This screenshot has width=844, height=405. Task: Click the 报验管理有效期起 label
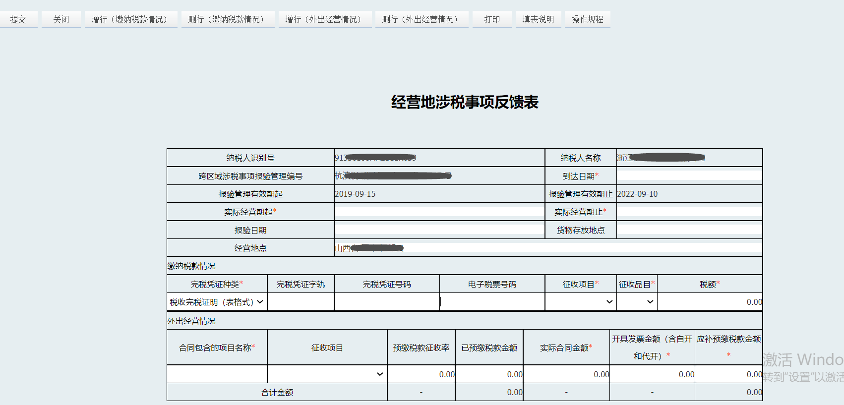click(x=250, y=194)
